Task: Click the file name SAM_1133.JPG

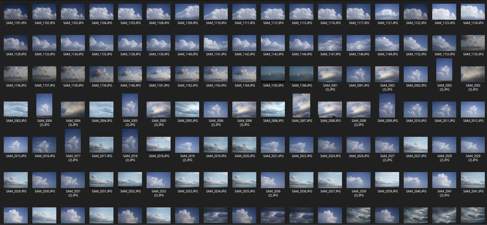Action: pyautogui.click(x=45, y=54)
